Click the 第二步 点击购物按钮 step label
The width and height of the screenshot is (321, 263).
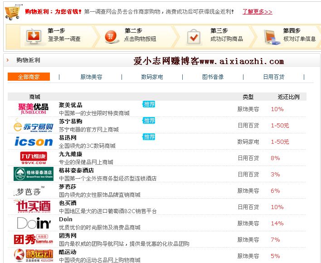(x=140, y=35)
